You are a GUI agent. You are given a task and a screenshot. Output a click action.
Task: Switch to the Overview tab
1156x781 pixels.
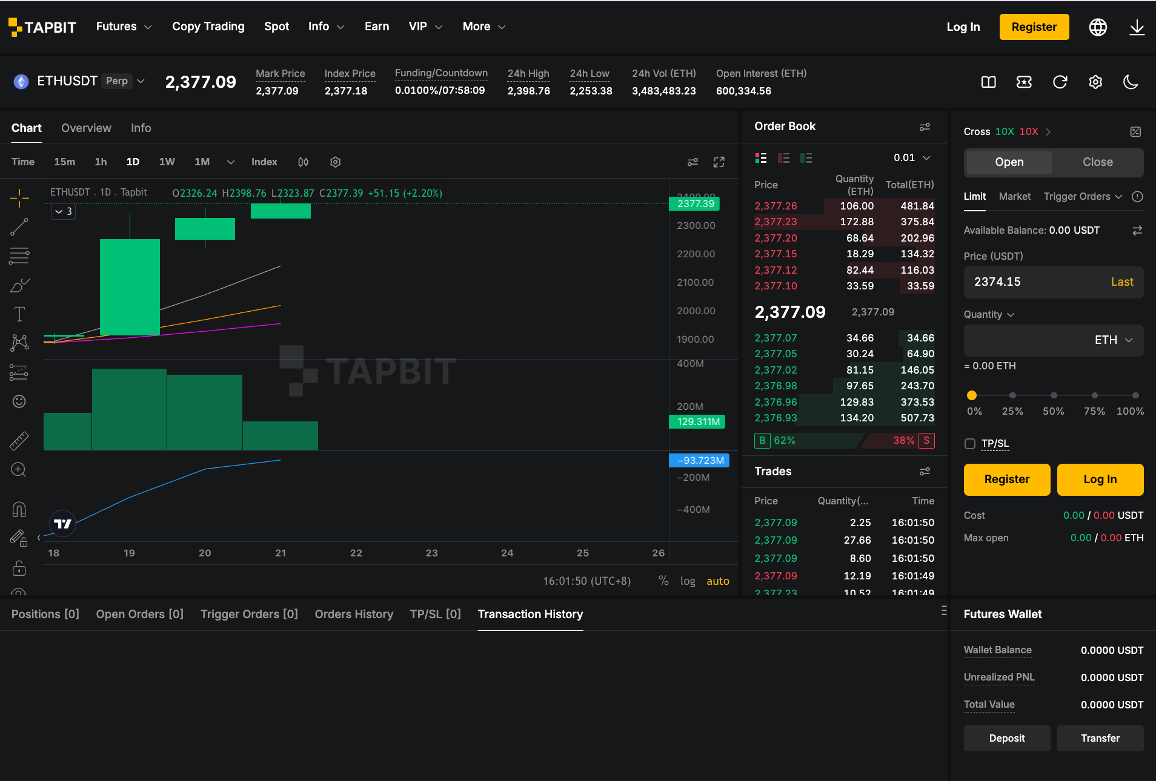[x=86, y=128]
